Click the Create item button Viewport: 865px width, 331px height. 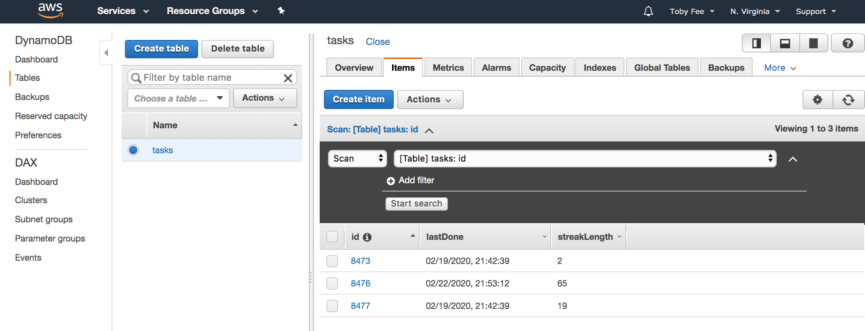359,100
